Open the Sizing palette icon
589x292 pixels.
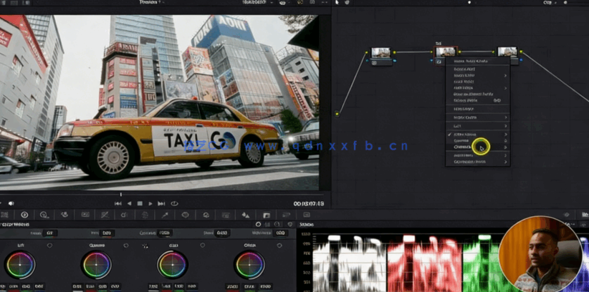click(286, 215)
